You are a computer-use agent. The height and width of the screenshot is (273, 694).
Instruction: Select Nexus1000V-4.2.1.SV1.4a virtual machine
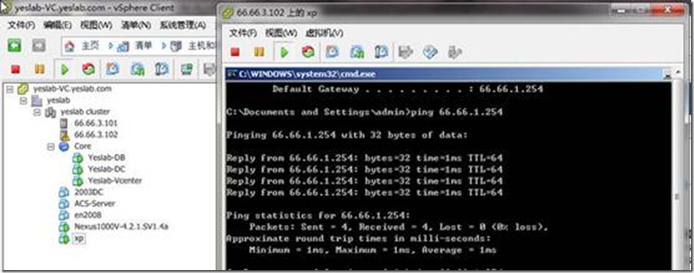coord(121,226)
